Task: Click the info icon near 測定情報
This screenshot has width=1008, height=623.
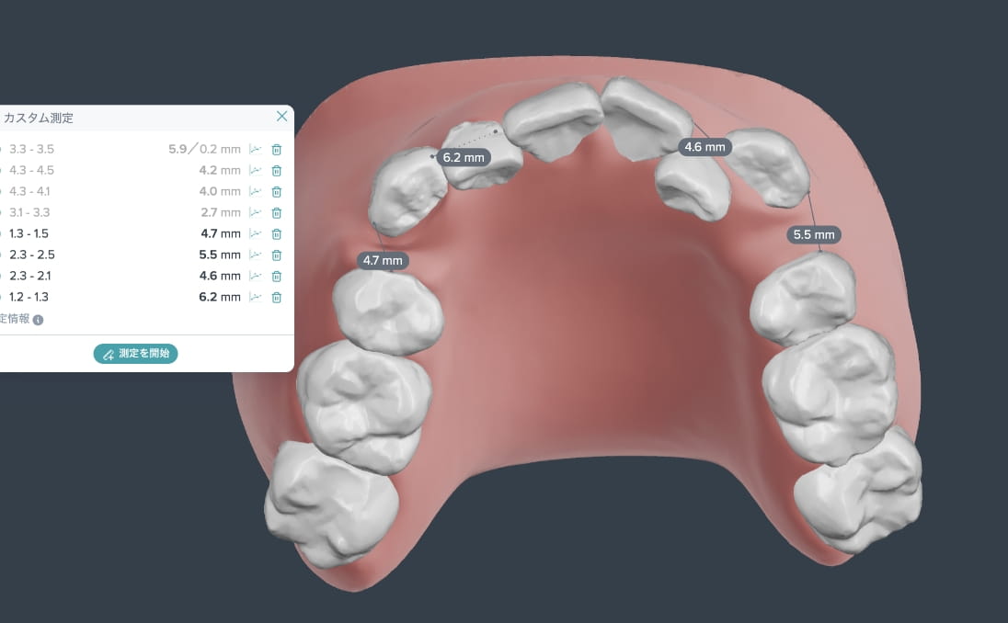Action: (38, 320)
